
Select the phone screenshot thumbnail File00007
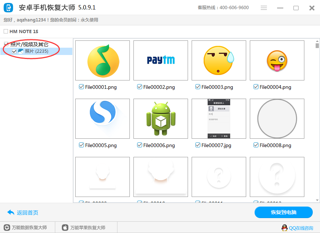(x=219, y=119)
